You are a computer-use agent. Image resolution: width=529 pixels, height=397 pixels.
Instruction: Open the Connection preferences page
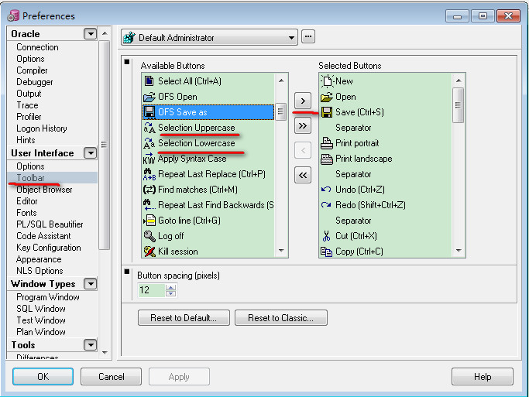click(37, 47)
